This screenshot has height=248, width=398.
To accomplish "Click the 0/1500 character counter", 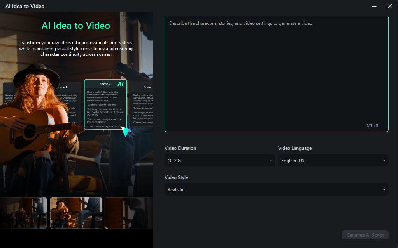I will pos(372,125).
